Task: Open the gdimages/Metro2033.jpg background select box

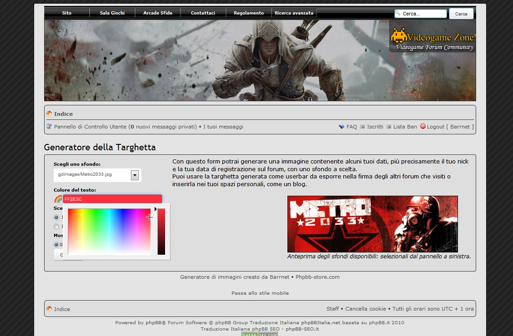Action: (97, 175)
